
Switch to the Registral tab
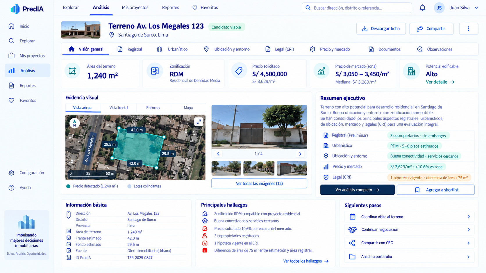[x=130, y=49]
